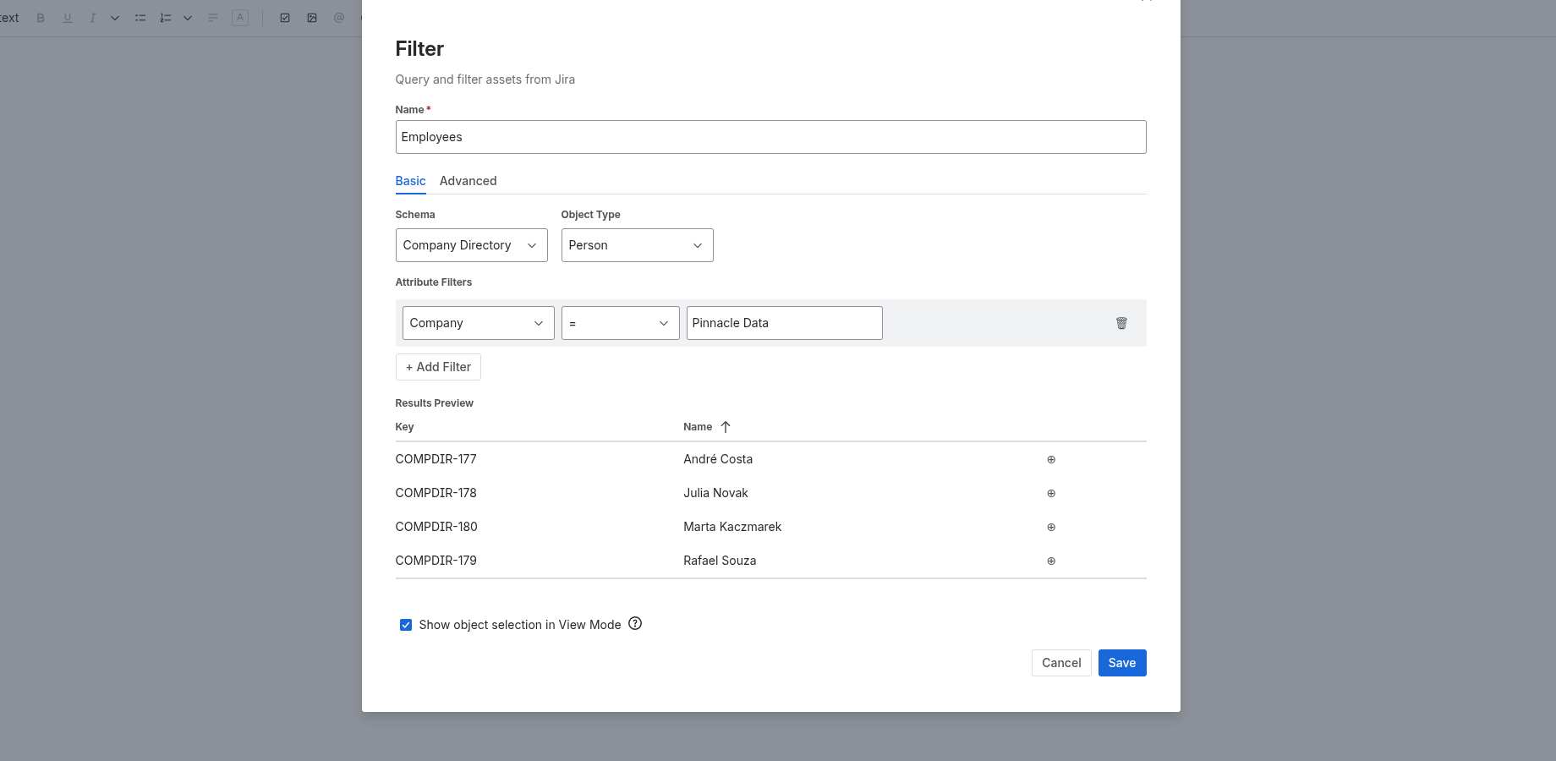This screenshot has height=761, width=1556.
Task: Uncheck Show object selection in View Mode
Action: (406, 624)
